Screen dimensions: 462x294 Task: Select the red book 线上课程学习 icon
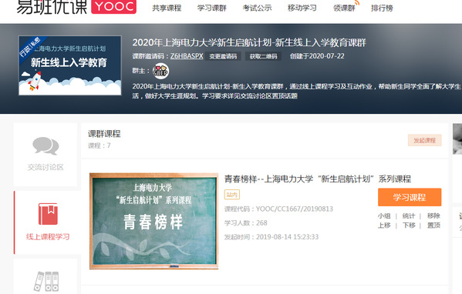point(48,214)
